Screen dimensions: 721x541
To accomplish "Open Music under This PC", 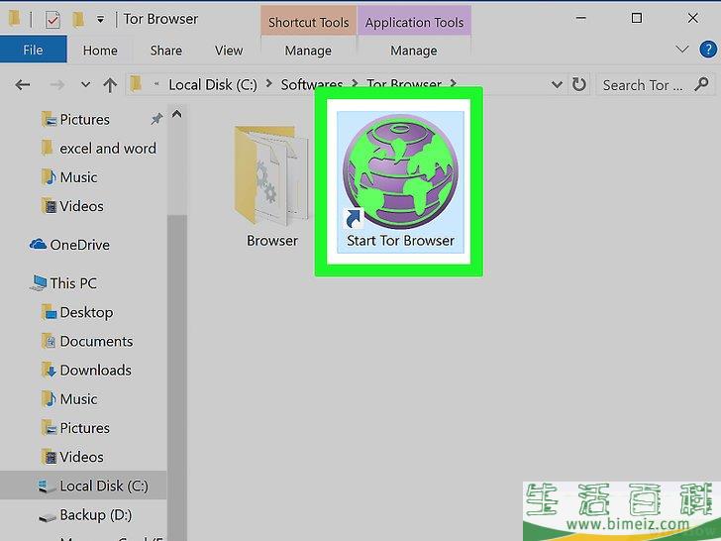I will [78, 399].
